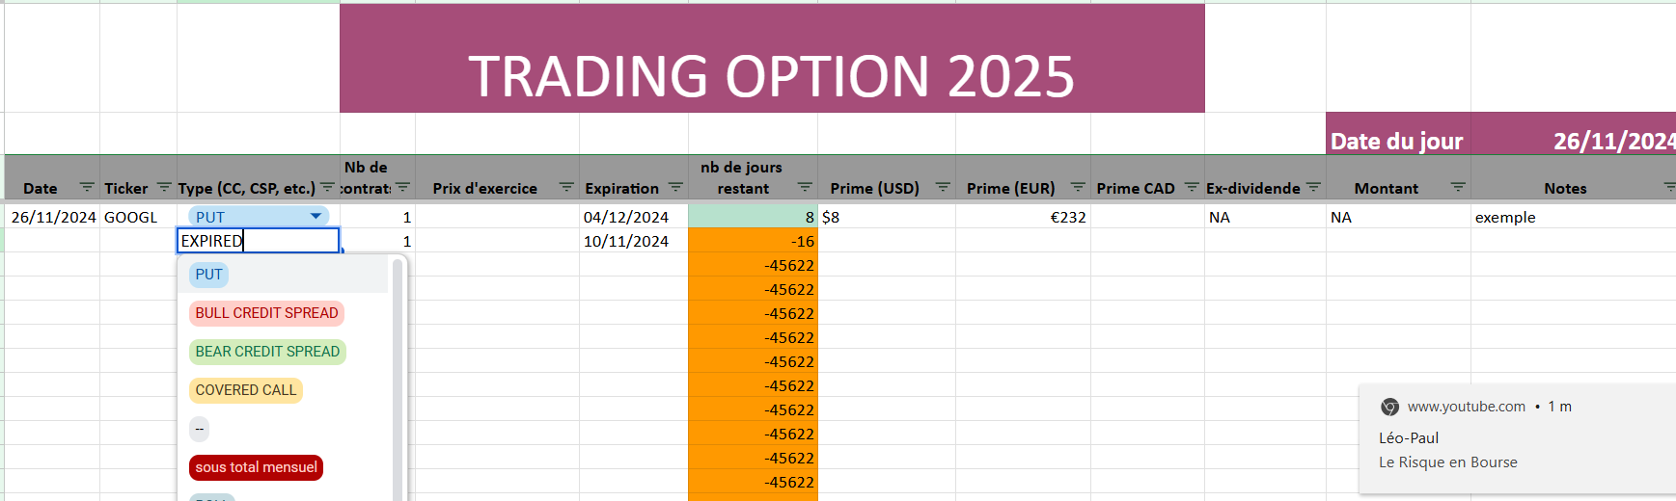
Task: Open the nb de jours restant filter
Action: pyautogui.click(x=805, y=187)
